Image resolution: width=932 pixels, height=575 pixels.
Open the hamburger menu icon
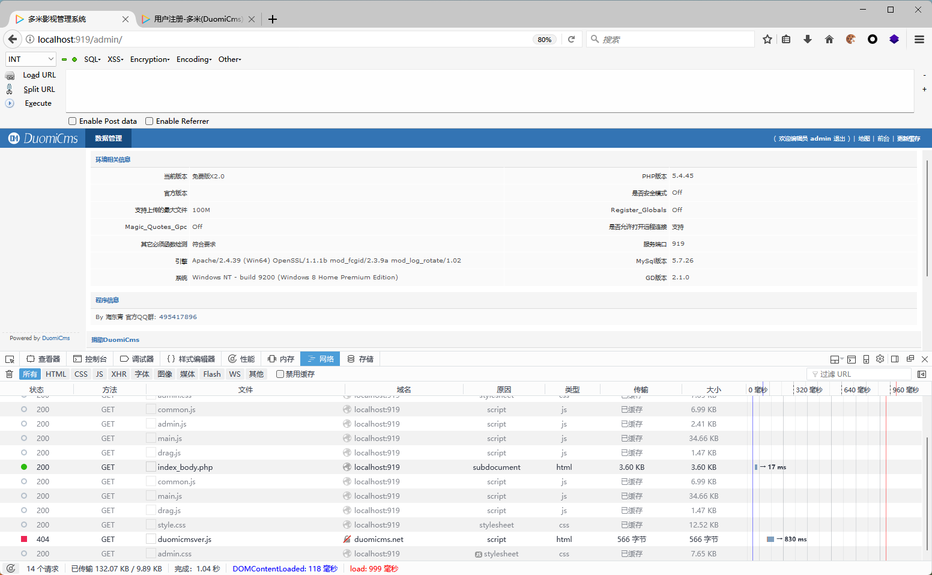pos(919,39)
